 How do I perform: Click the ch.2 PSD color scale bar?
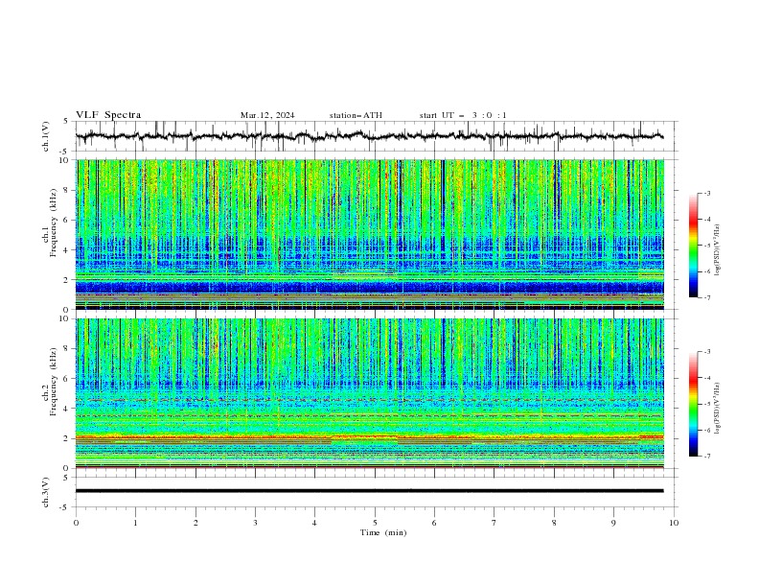pos(693,404)
